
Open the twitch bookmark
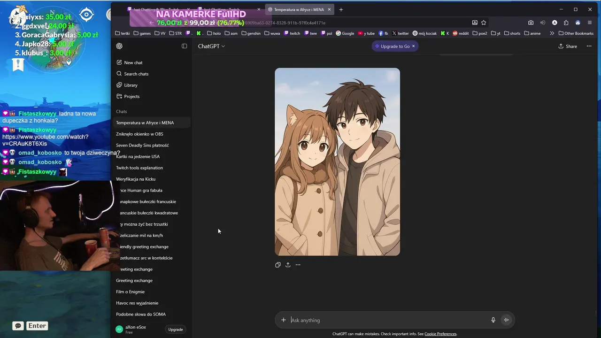click(292, 33)
